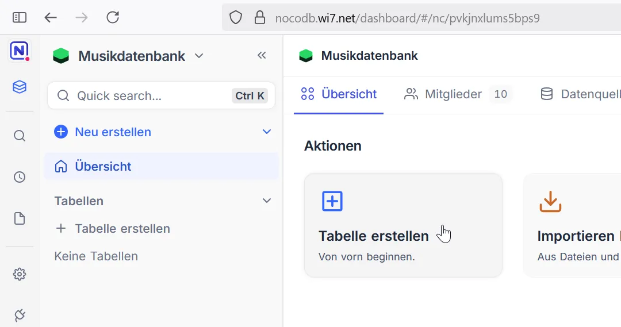Collapse the Tabellen section chevron
The height and width of the screenshot is (327, 621).
coord(267,201)
